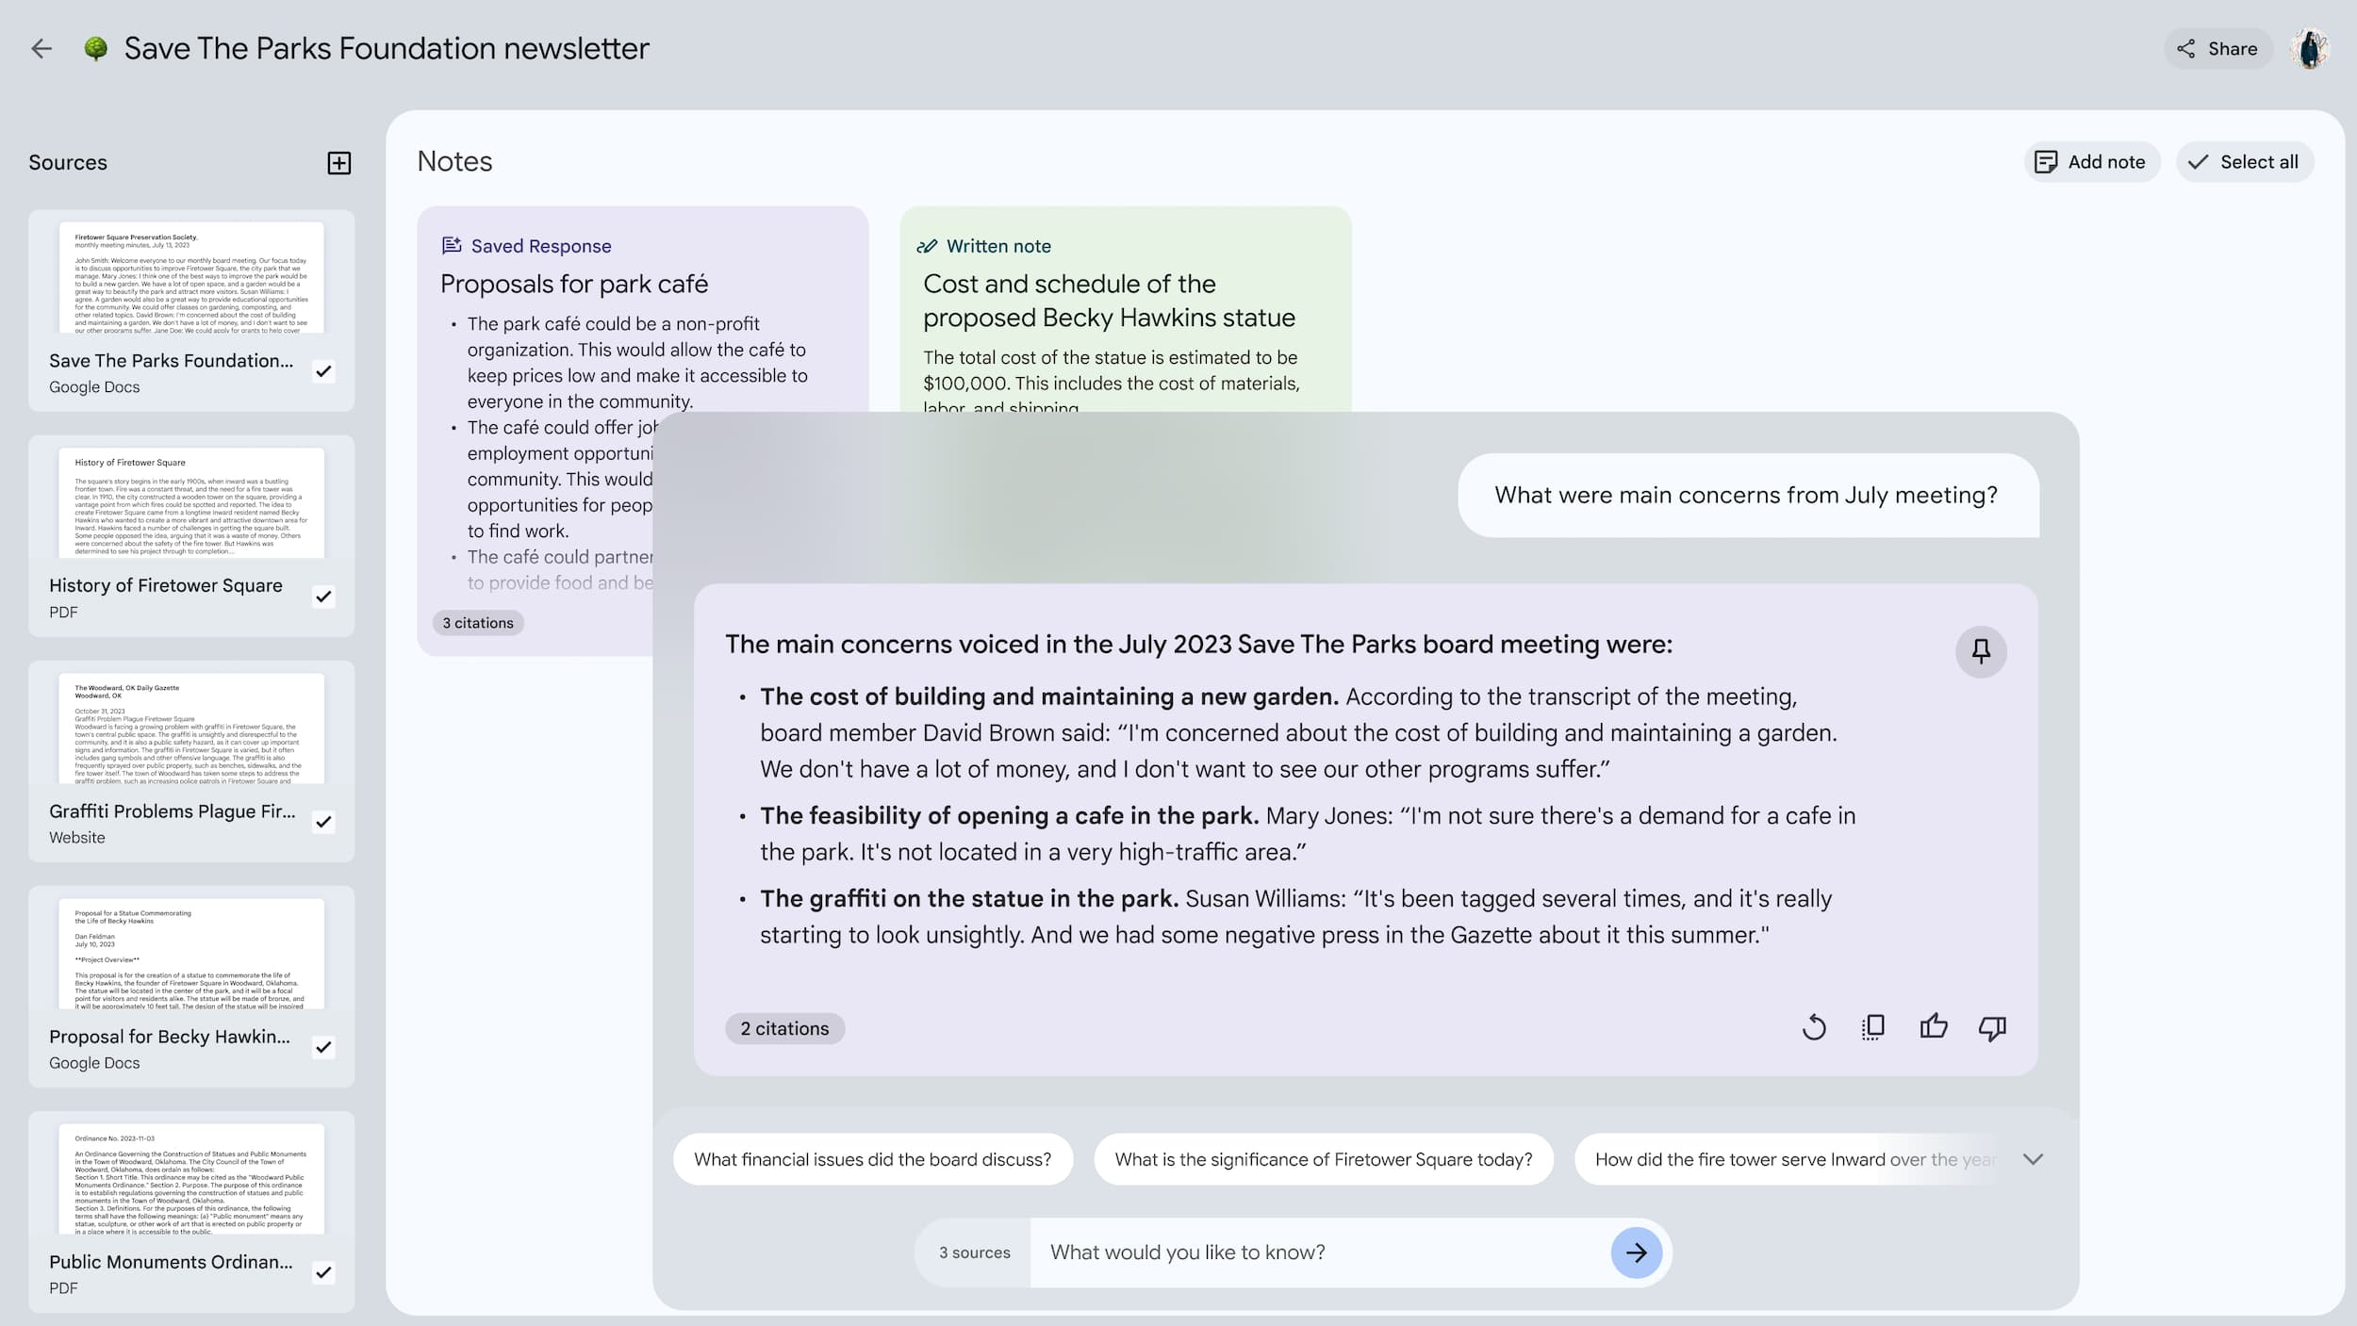Open the user profile avatar
This screenshot has height=1326, width=2357.
coord(2310,49)
